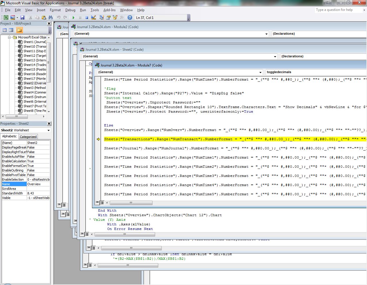Close the Project - VBAProject panel

pos(49,24)
